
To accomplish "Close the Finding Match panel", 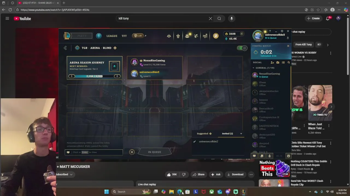I will (288, 46).
